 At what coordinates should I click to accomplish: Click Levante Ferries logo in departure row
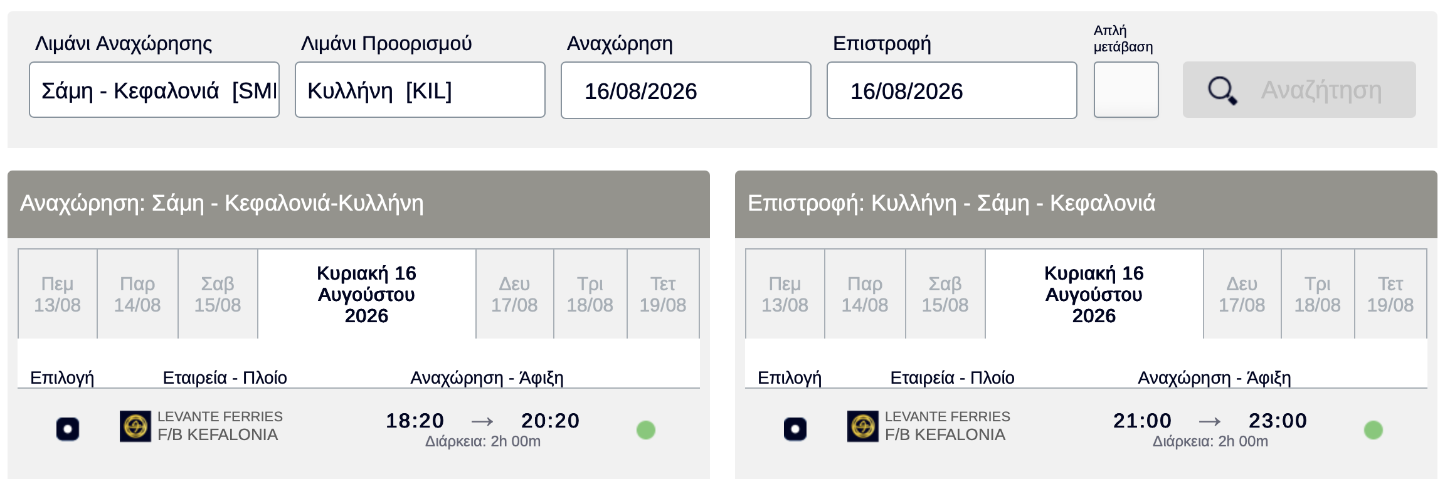click(x=135, y=426)
